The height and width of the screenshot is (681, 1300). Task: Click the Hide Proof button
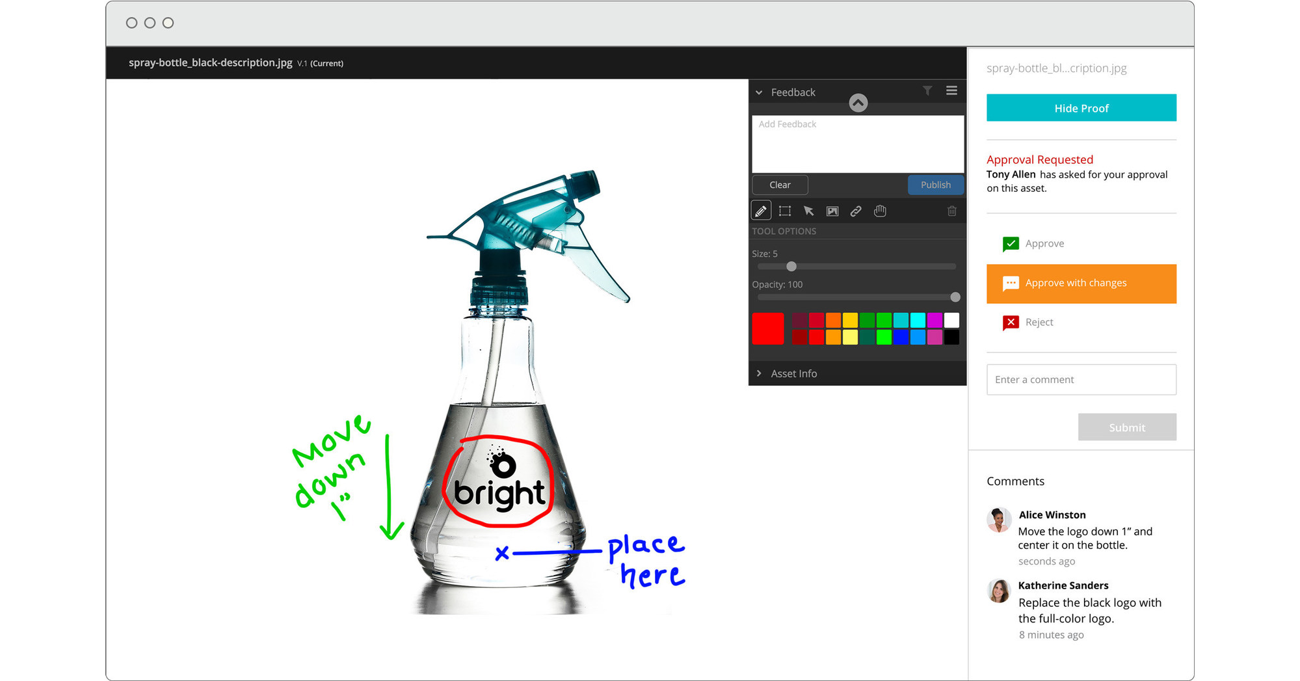coord(1081,108)
